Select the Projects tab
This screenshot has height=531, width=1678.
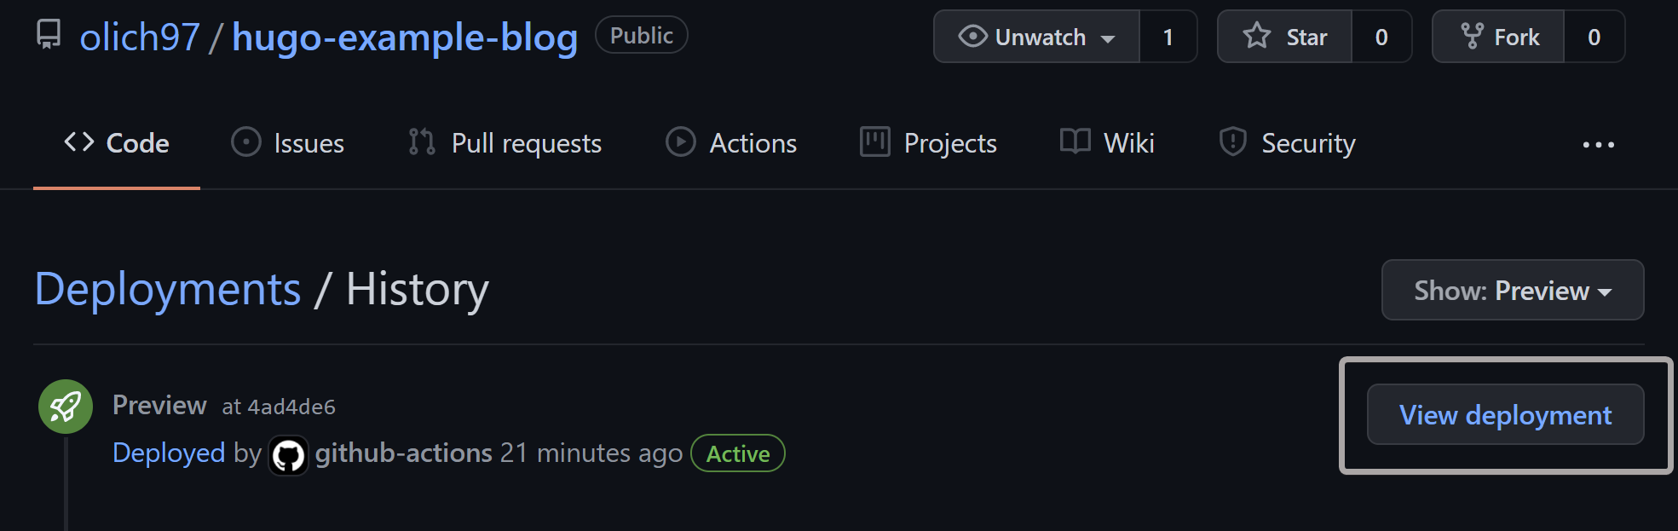click(929, 143)
